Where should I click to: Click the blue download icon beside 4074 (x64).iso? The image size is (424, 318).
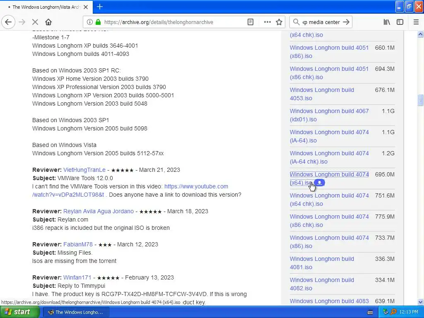pos(320,183)
